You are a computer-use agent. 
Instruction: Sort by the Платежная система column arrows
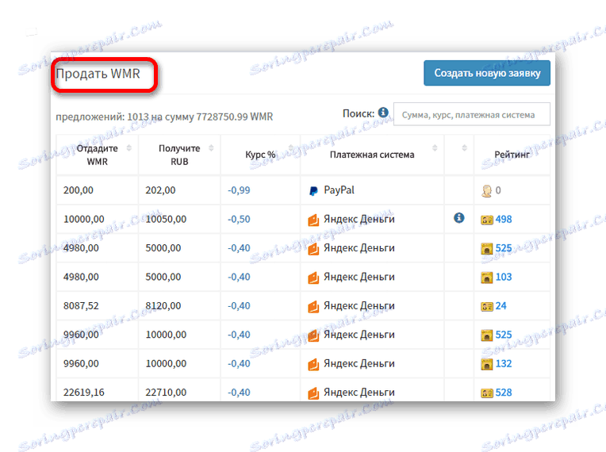435,148
